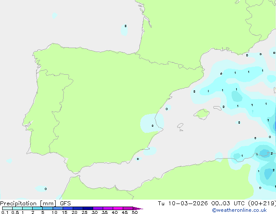The image size is (276, 214).
Task: Click the "15" legend scale label
Action: [64, 212]
